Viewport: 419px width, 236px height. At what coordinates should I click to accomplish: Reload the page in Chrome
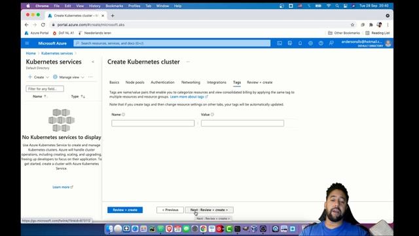pyautogui.click(x=43, y=25)
